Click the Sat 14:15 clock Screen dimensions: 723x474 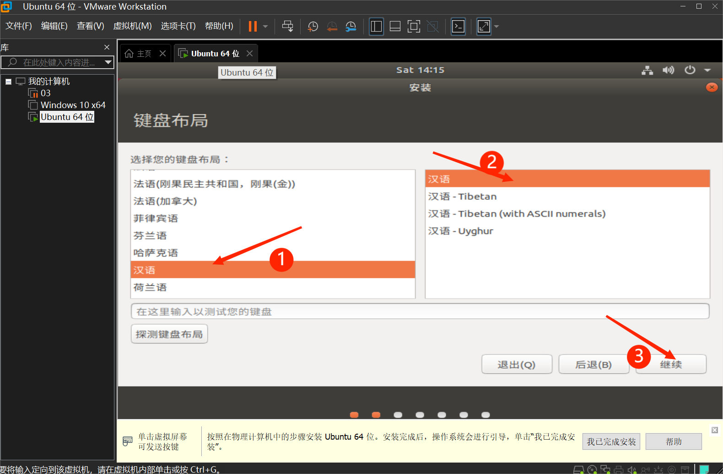[420, 70]
